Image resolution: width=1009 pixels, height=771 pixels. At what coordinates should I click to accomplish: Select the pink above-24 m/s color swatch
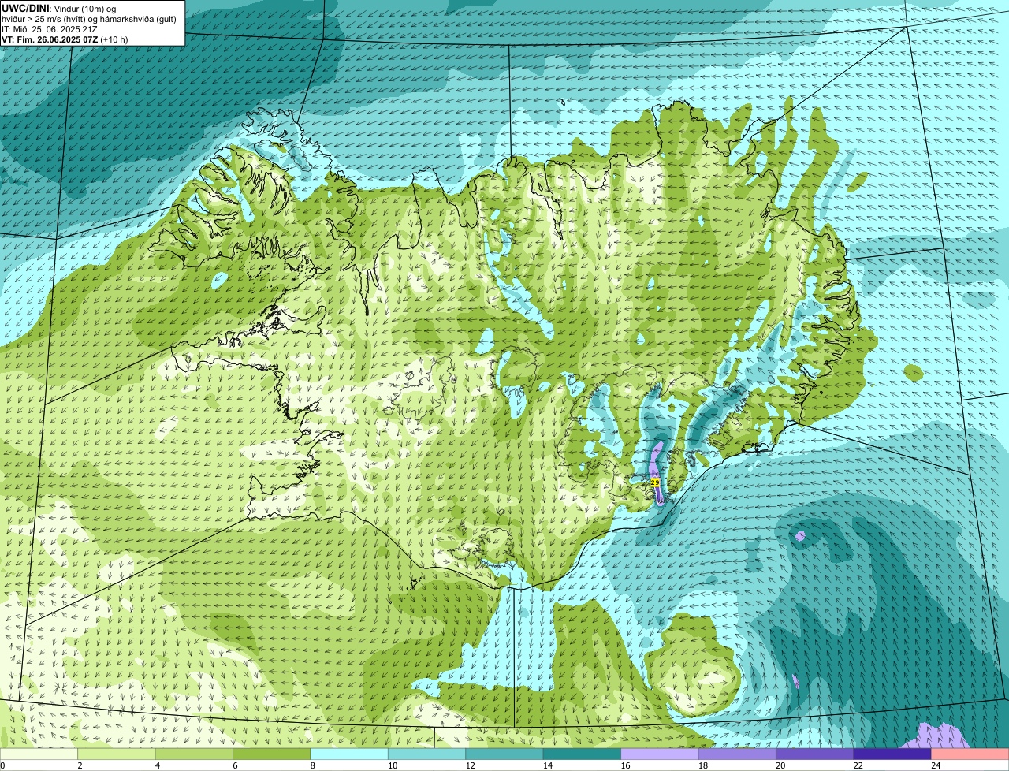point(970,754)
